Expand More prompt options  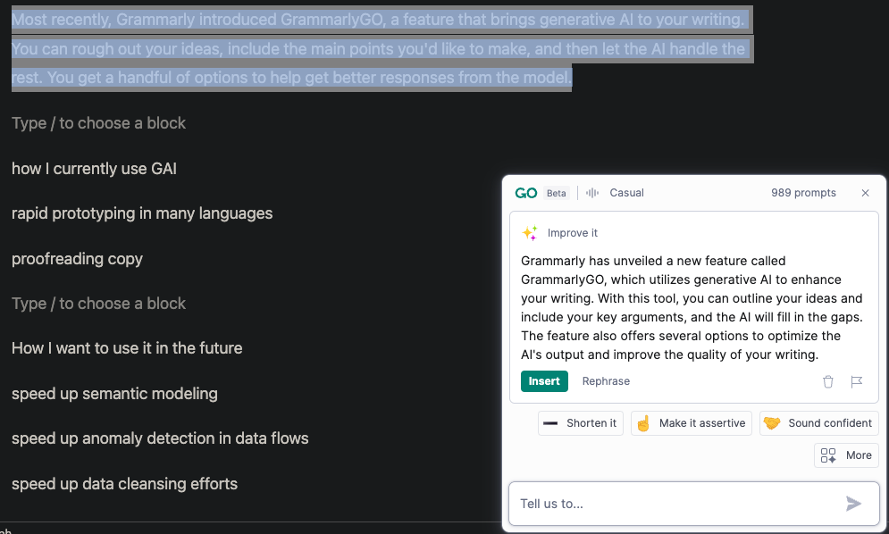click(x=846, y=455)
